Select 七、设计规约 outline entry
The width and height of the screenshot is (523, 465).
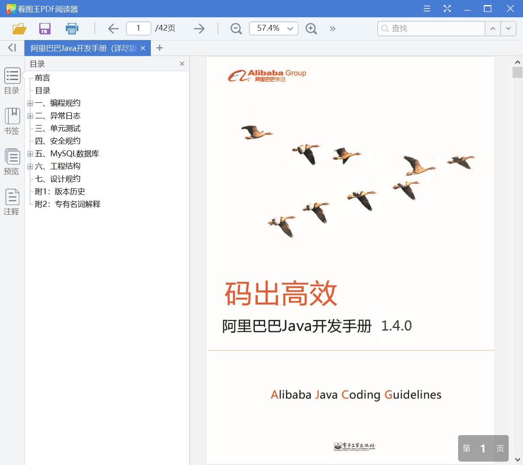coord(58,179)
